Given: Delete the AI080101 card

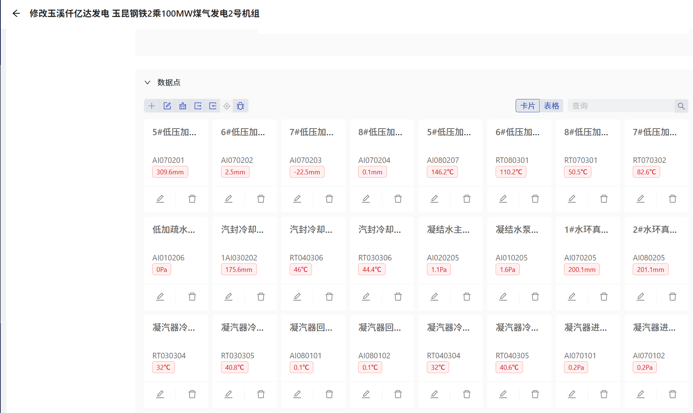Looking at the screenshot, I should (x=329, y=394).
